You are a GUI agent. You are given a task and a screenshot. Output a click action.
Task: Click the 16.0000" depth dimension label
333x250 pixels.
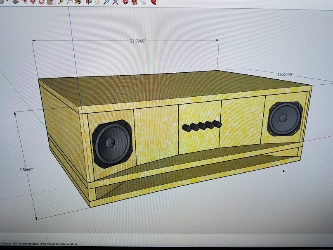coord(285,74)
